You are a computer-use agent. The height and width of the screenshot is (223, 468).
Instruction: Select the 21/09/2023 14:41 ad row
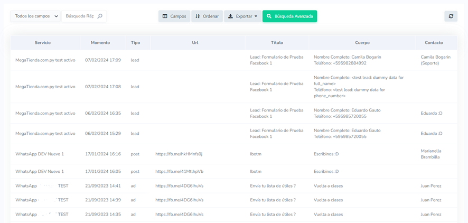click(x=211, y=186)
